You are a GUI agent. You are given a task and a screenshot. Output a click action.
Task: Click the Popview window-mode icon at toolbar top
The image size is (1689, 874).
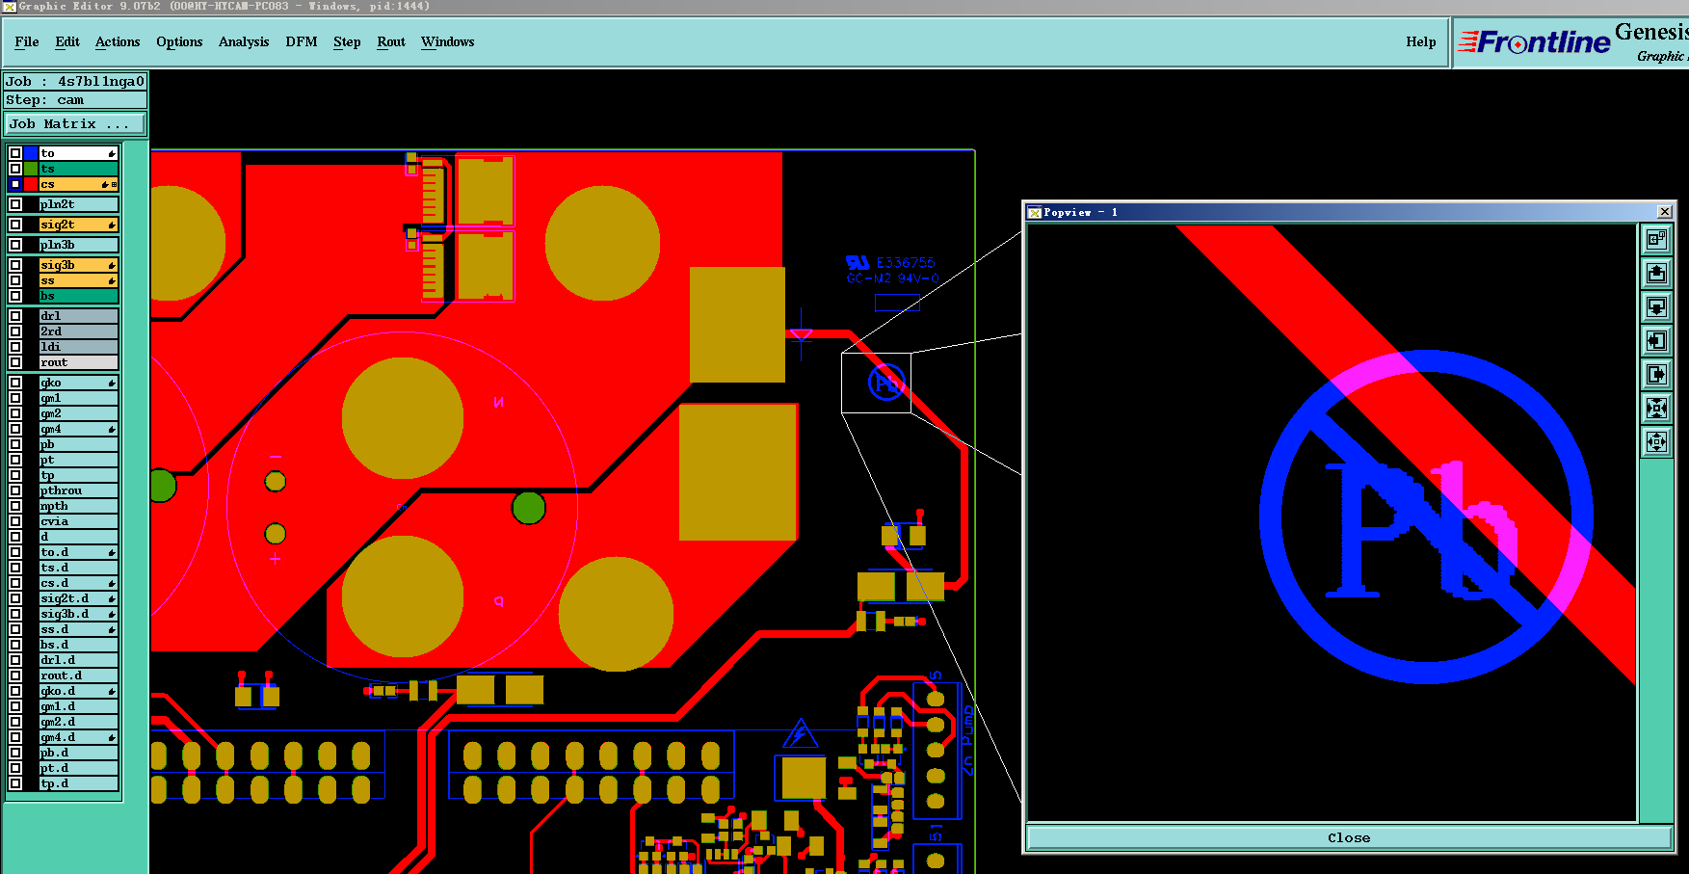(x=1656, y=239)
